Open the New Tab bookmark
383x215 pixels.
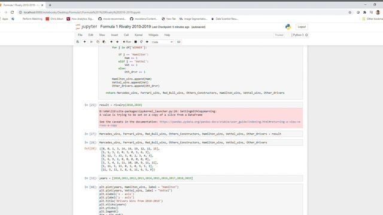169,19
